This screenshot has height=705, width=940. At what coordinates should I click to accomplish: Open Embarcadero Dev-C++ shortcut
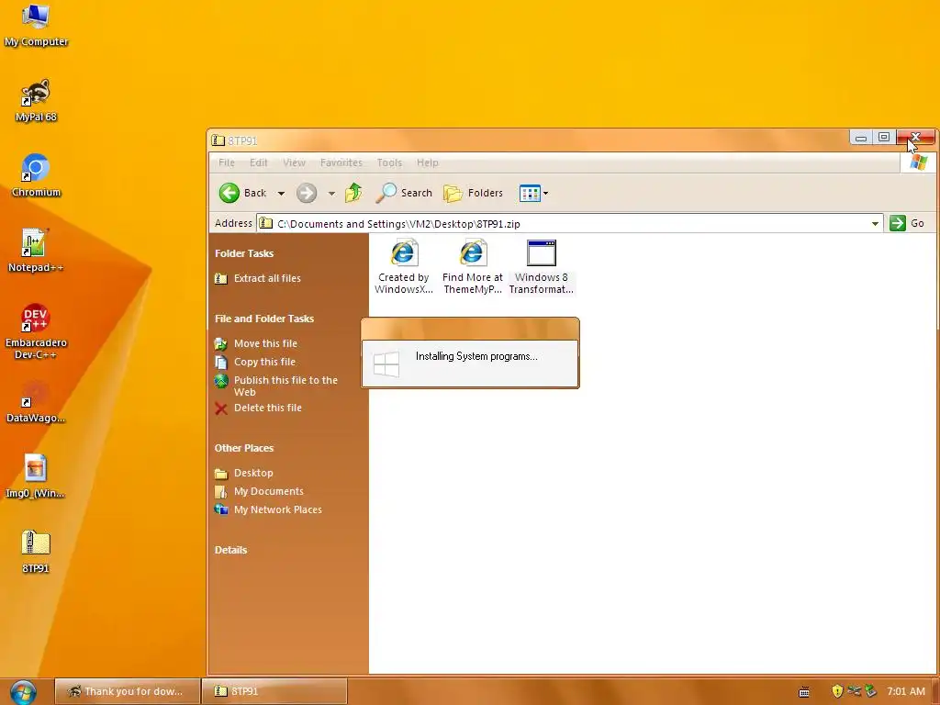click(x=36, y=331)
